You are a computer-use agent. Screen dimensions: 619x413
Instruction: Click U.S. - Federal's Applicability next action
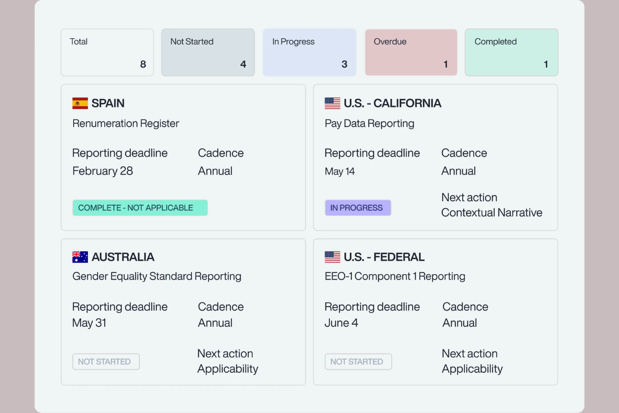[472, 369]
